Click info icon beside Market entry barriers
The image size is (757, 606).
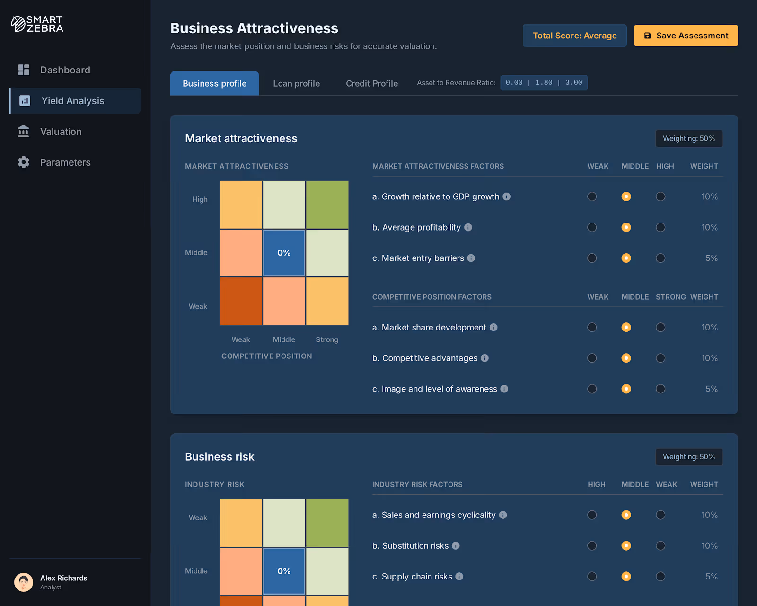pyautogui.click(x=471, y=258)
